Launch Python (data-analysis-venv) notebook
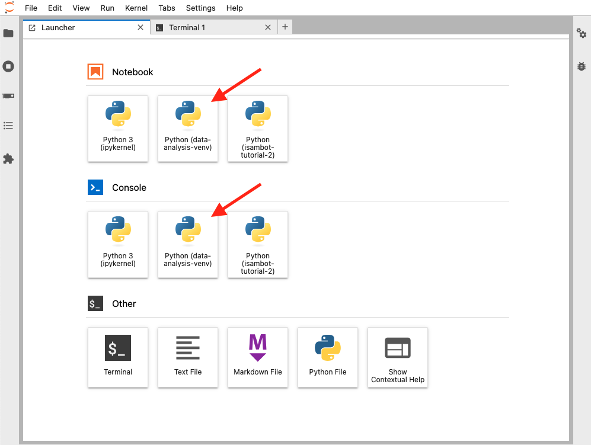591x445 pixels. (188, 129)
